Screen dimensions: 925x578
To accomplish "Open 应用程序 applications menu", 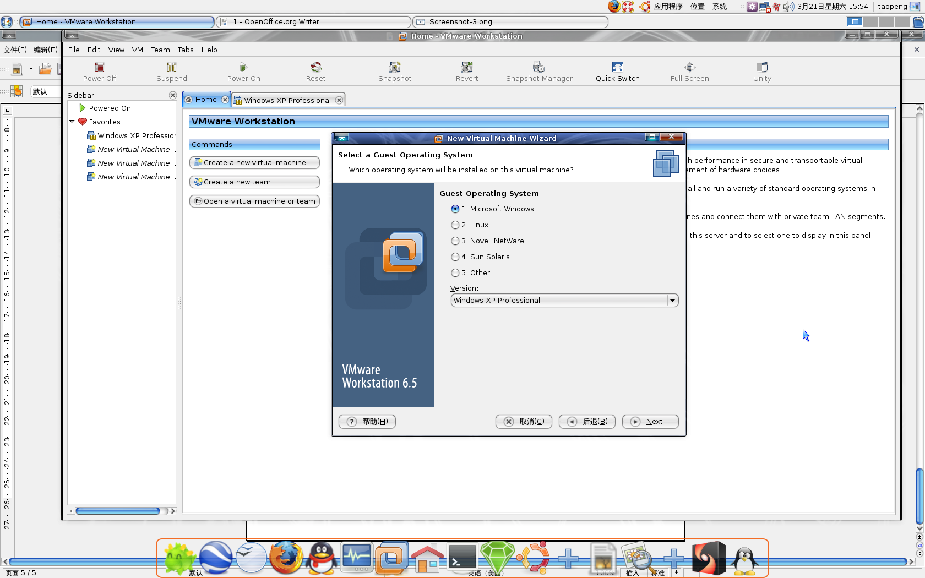I will click(x=668, y=7).
